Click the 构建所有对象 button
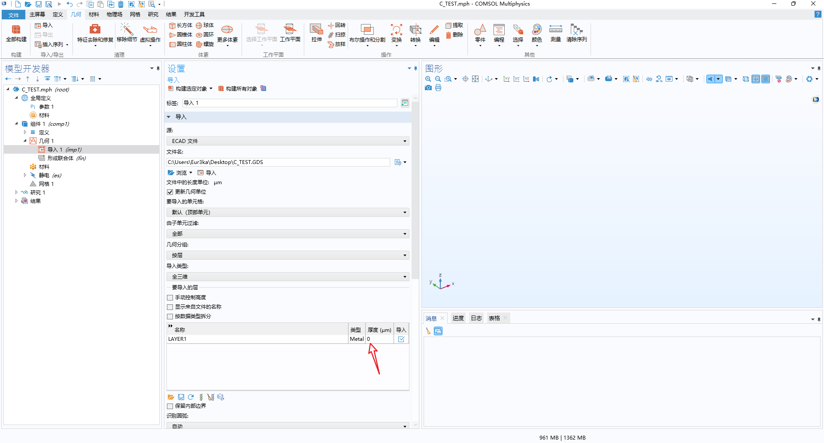The width and height of the screenshot is (824, 443). click(x=238, y=89)
